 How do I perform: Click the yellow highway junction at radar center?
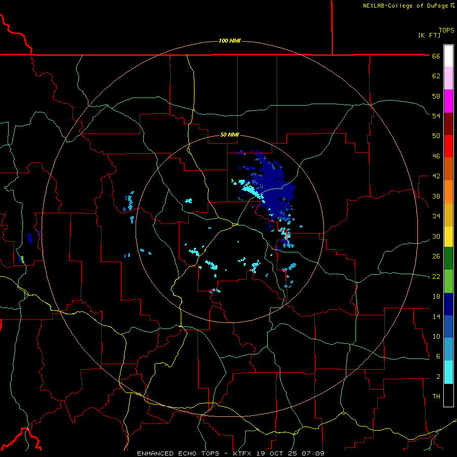pos(235,224)
